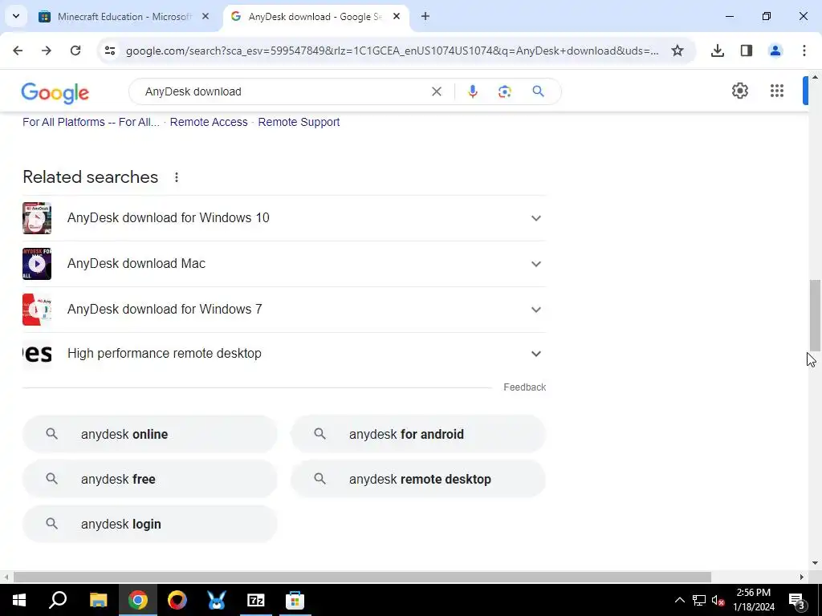Screen dimensions: 822x616
Task: Click the browser Back arrow
Action: pos(18,51)
